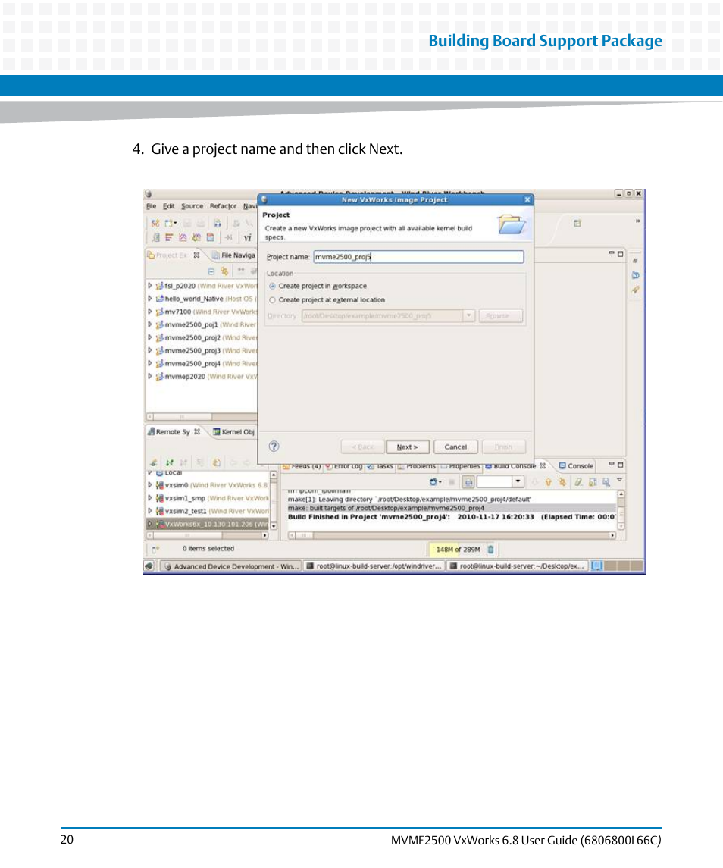The height and width of the screenshot is (868, 723).
Task: Click the Cancel button
Action: coord(455,447)
